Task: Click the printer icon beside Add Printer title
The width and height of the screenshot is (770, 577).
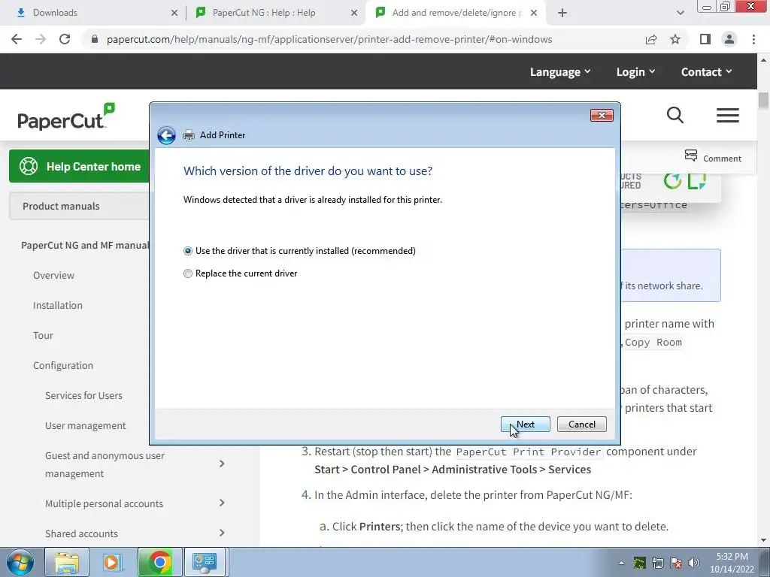Action: (x=189, y=135)
